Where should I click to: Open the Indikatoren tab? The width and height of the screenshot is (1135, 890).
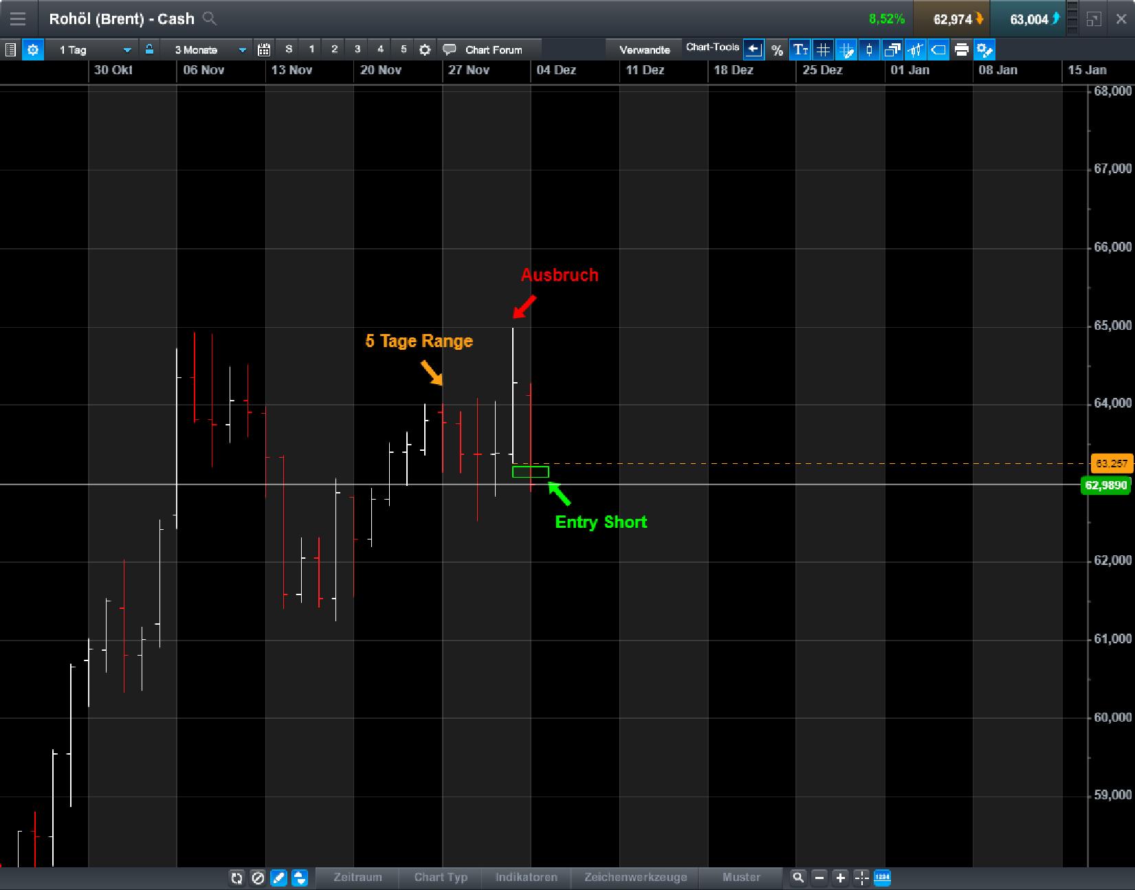point(527,878)
